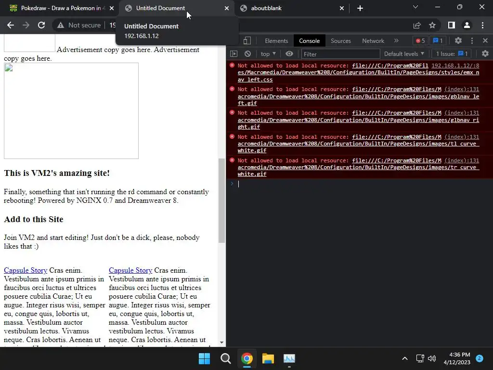Image resolution: width=493 pixels, height=370 pixels.
Task: Open DevTools customize menu
Action: [x=472, y=40]
